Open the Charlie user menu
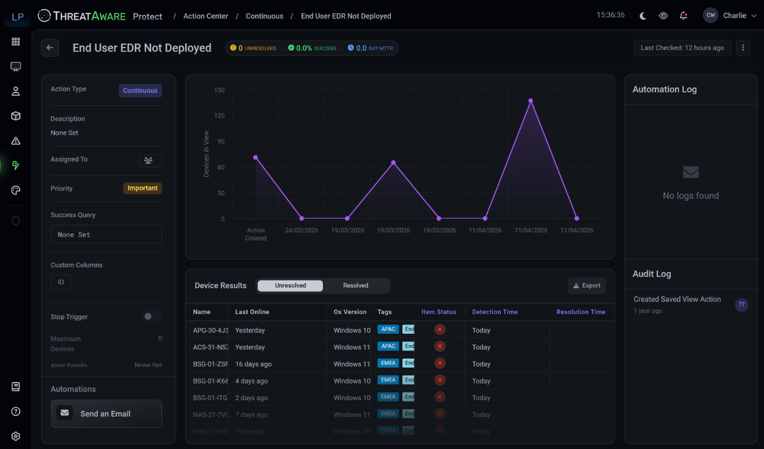 (x=729, y=16)
